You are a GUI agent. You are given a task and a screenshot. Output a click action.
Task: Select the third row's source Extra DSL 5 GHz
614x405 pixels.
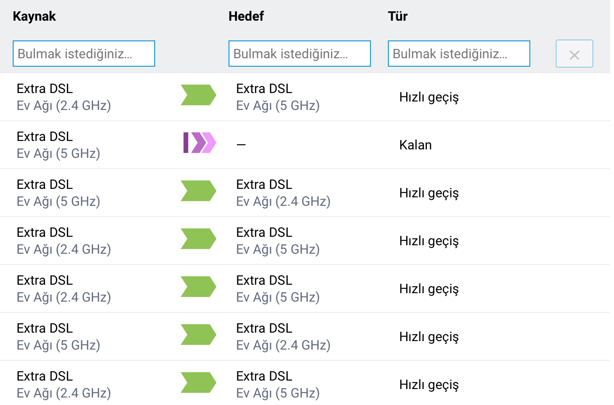tap(59, 193)
